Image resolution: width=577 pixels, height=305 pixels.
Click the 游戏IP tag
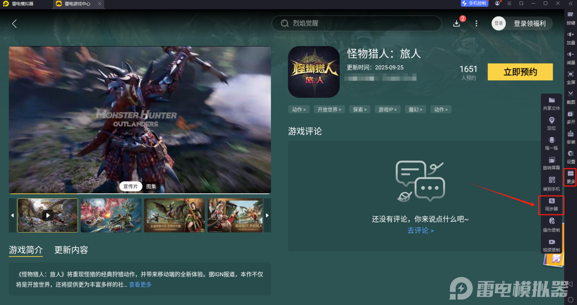388,109
